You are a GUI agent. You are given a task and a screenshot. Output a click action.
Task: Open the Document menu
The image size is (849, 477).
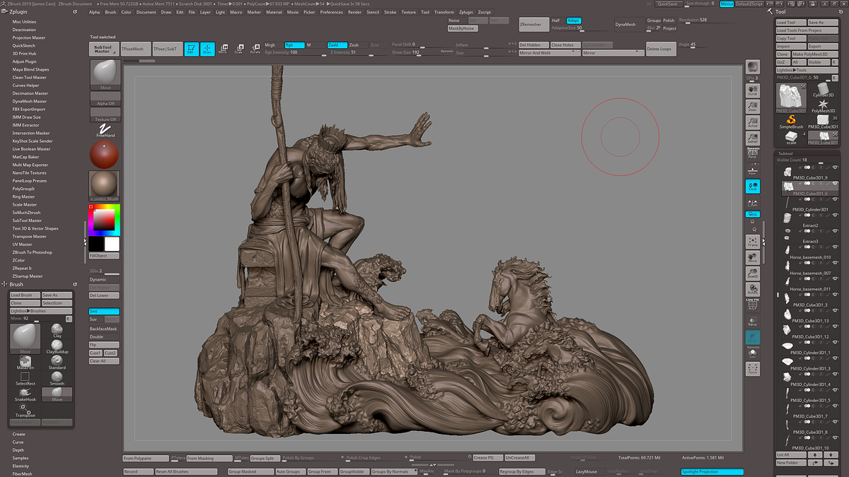click(146, 12)
